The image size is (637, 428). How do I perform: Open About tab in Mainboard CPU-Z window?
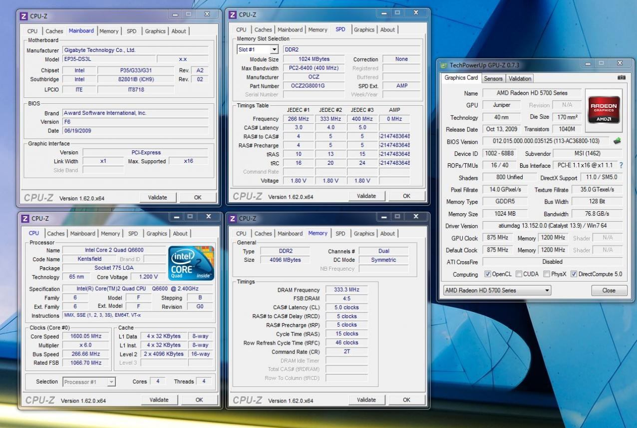pyautogui.click(x=179, y=31)
